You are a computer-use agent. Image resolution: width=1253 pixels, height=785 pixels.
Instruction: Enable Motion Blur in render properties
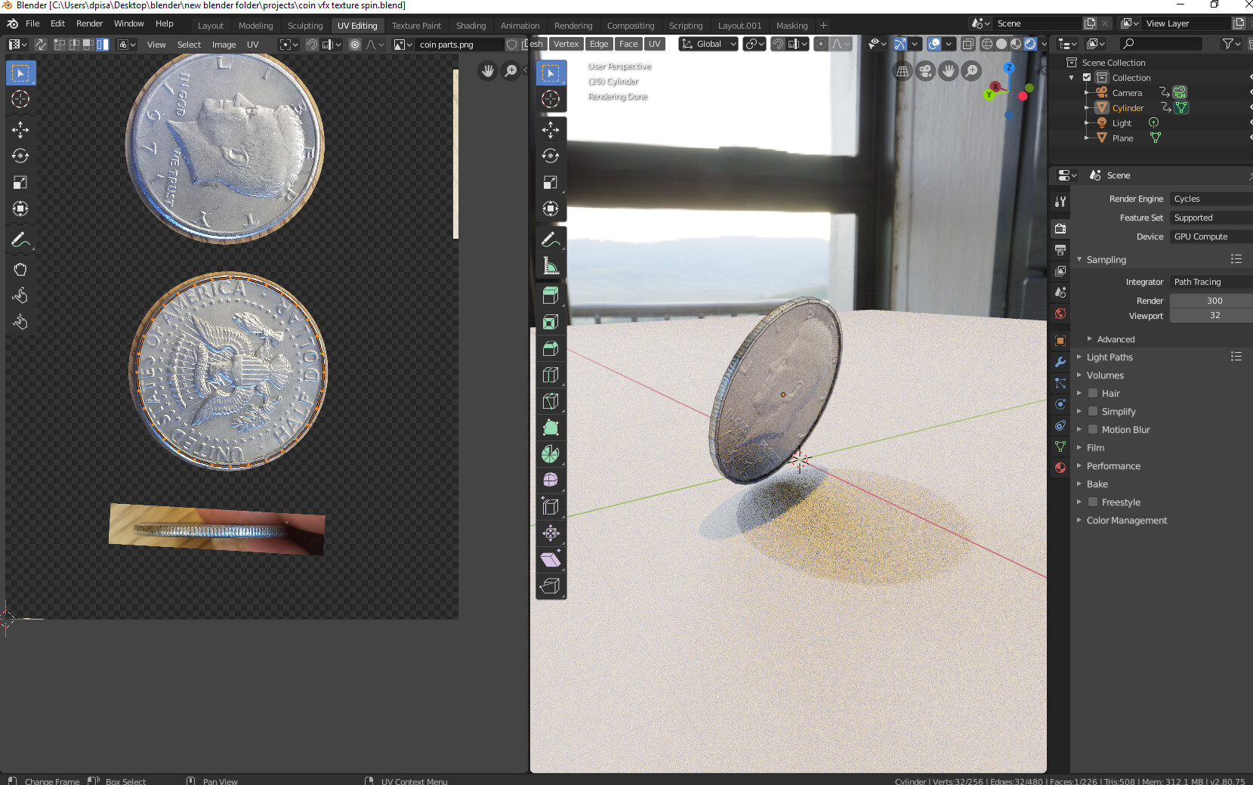click(x=1093, y=429)
